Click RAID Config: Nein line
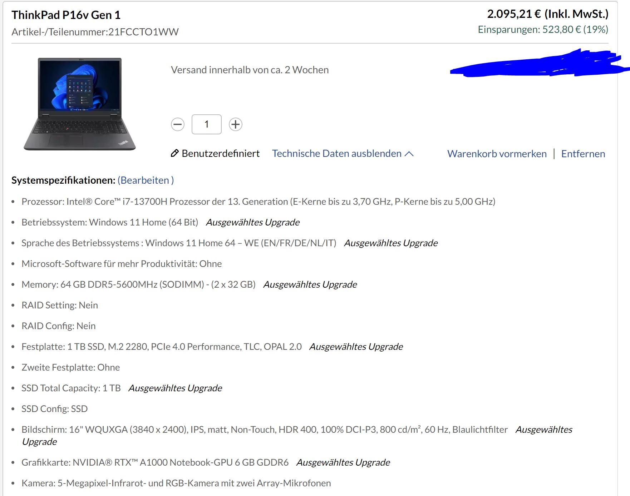Image resolution: width=630 pixels, height=496 pixels. 59,326
